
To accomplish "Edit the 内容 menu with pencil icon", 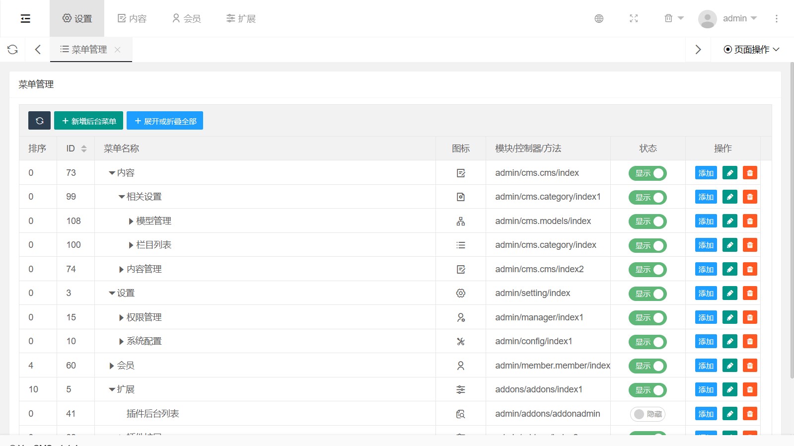I will (730, 173).
